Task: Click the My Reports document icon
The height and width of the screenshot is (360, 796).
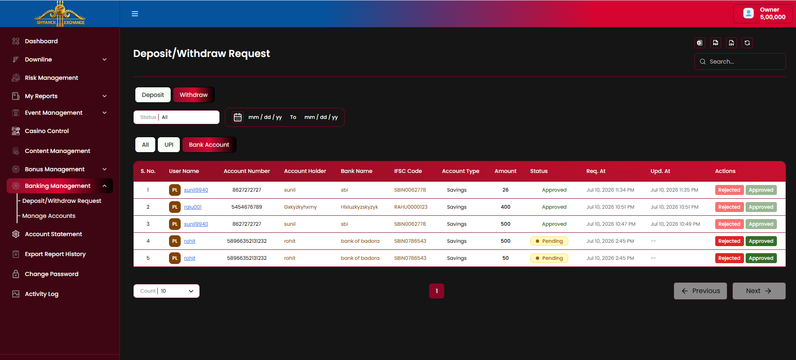Action: point(16,96)
